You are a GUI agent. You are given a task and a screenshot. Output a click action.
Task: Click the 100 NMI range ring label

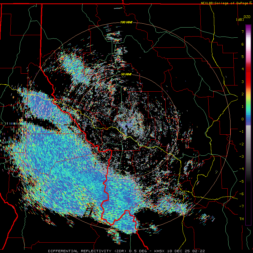[126, 22]
